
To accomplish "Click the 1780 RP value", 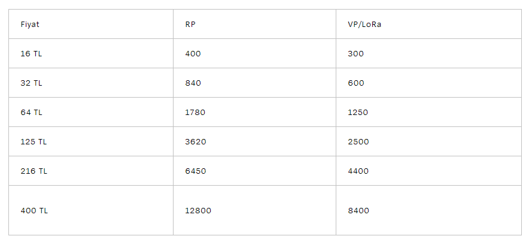I will click(x=196, y=113).
